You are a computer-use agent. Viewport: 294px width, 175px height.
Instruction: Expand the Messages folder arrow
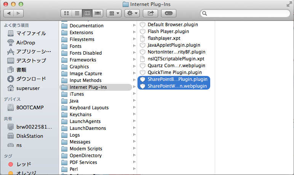(x=134, y=141)
